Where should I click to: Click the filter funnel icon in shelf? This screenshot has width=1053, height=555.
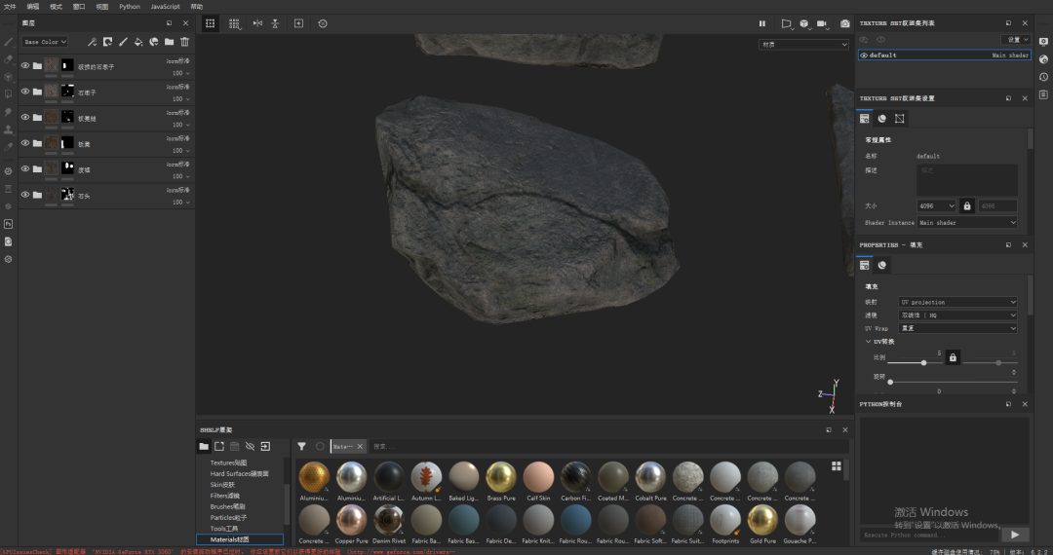301,446
